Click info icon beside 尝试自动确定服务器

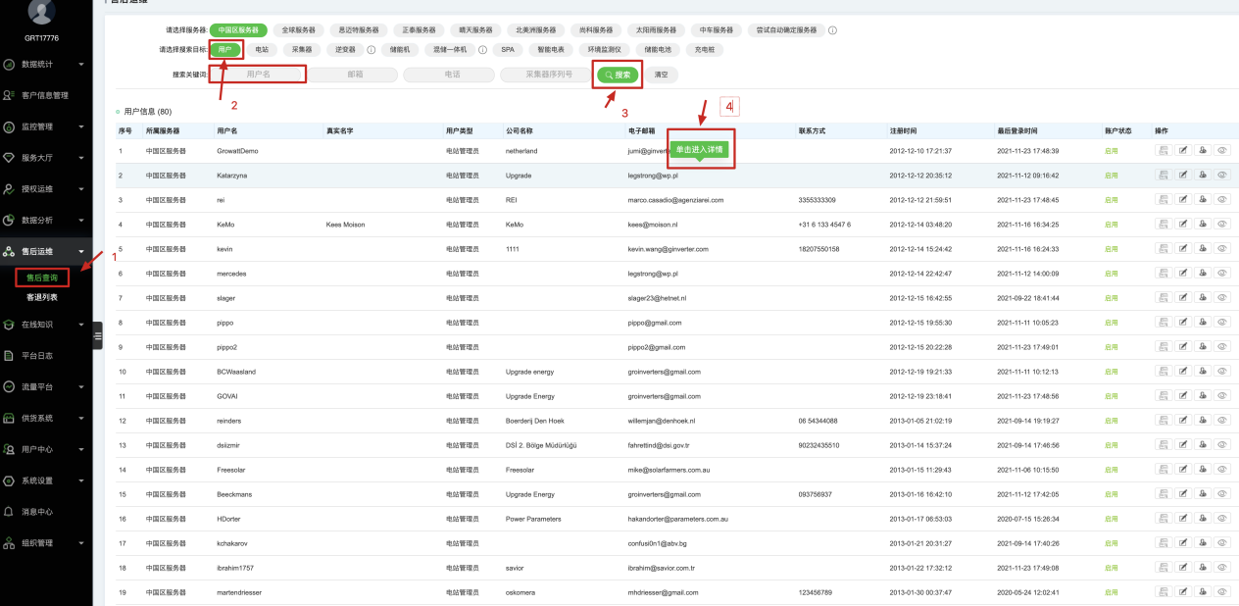[x=832, y=30]
